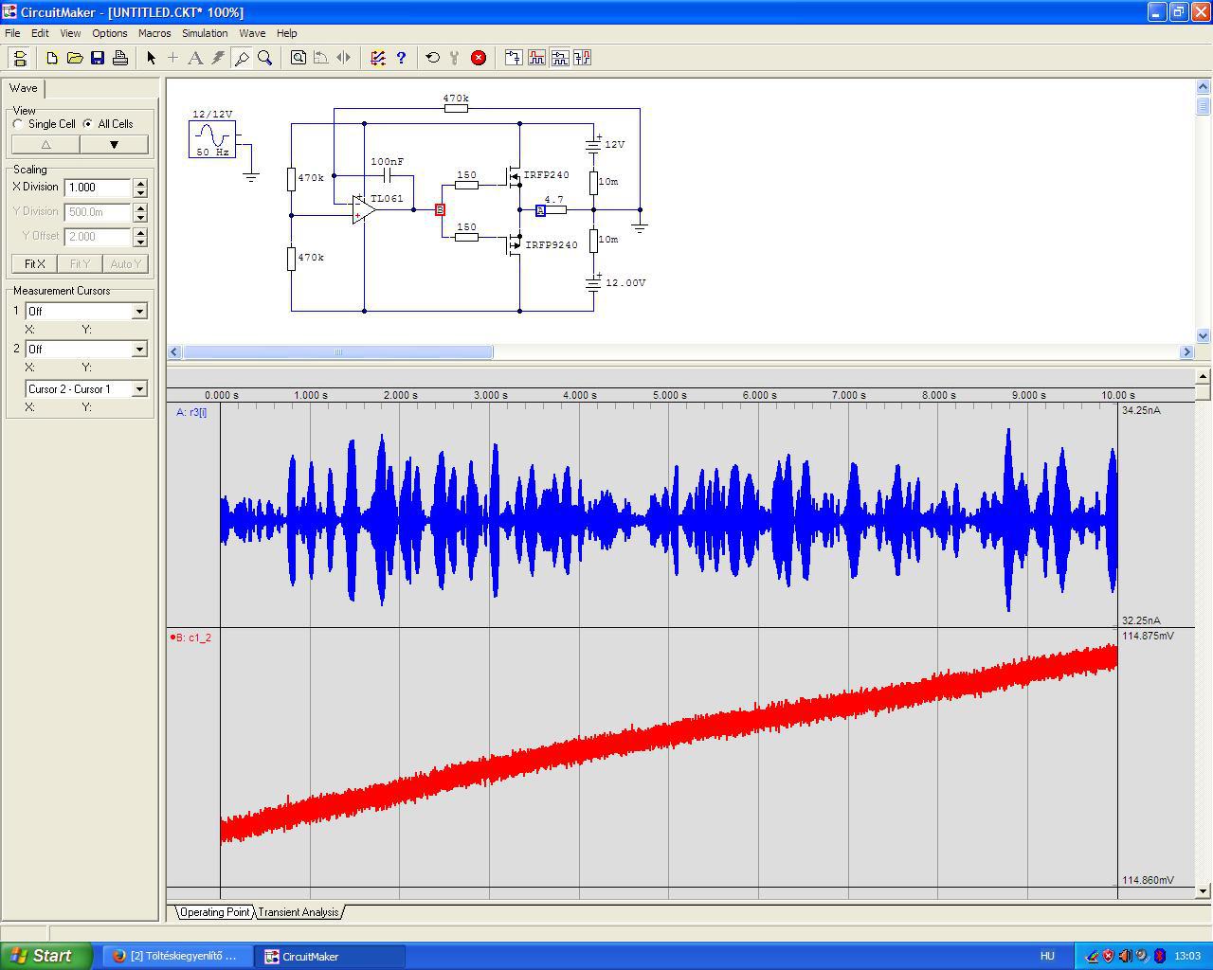Click the view down triangle button
The height and width of the screenshot is (970, 1213).
114,145
